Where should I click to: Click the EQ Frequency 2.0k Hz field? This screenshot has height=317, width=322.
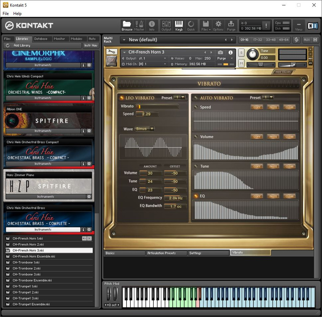coord(175,198)
